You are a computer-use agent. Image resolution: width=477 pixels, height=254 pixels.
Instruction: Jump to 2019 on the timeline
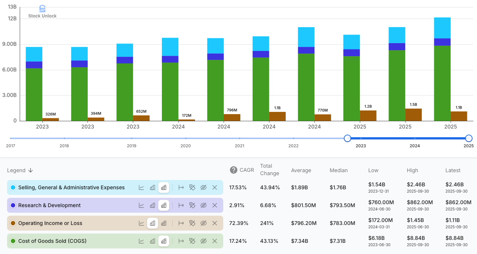coord(132,146)
